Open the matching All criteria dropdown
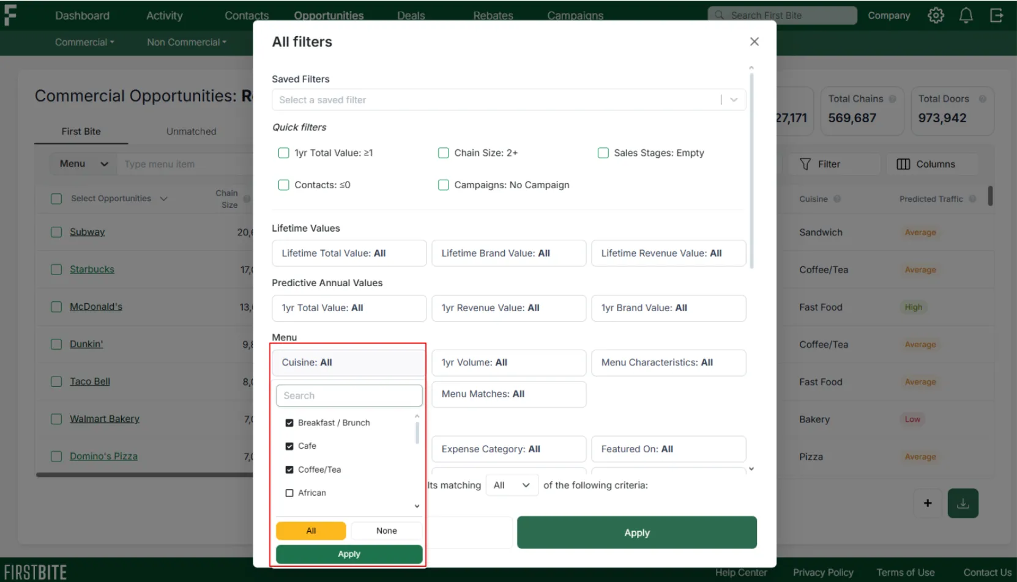This screenshot has width=1017, height=582. point(512,485)
